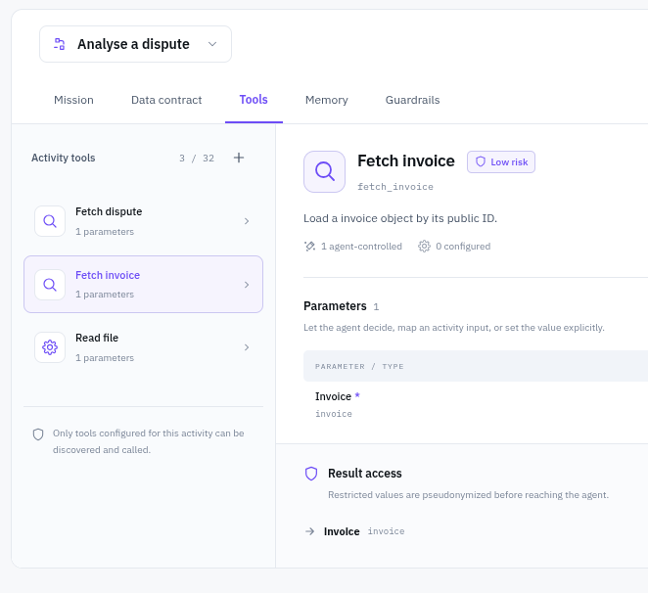Select the Tools tab
This screenshot has width=648, height=593.
tap(254, 100)
